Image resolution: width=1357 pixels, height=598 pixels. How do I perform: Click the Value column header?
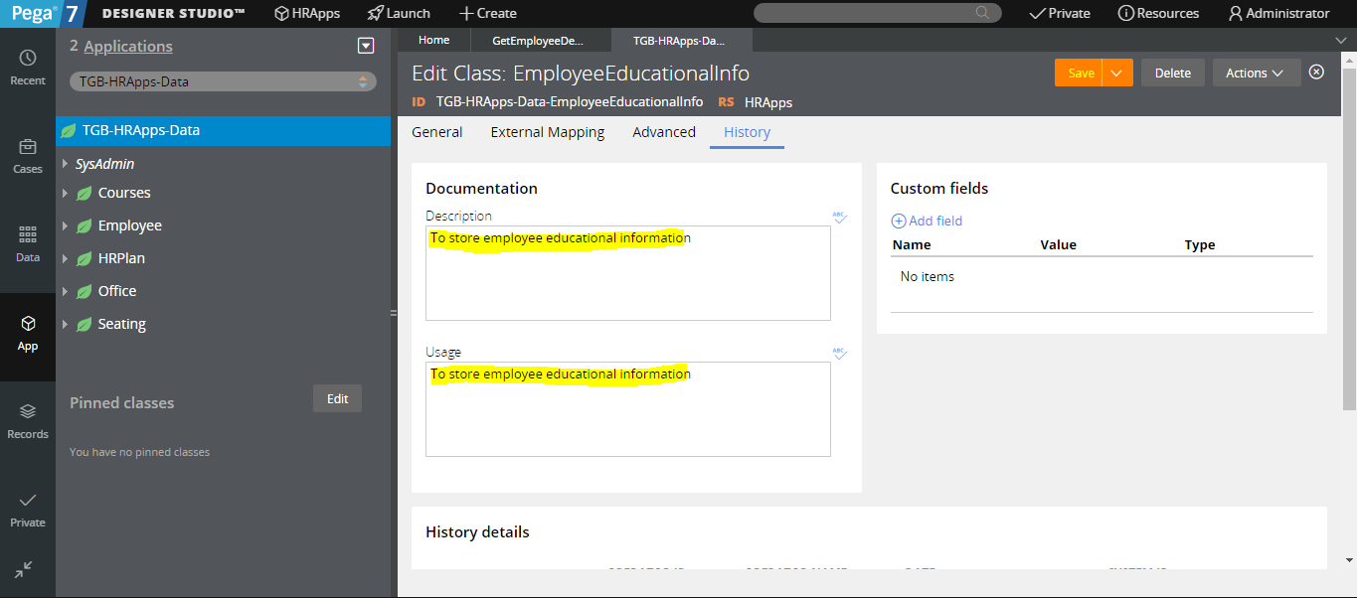[1058, 244]
